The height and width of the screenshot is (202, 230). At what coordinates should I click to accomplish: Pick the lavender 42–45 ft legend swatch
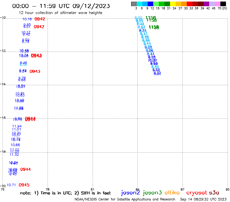pos(212,4)
